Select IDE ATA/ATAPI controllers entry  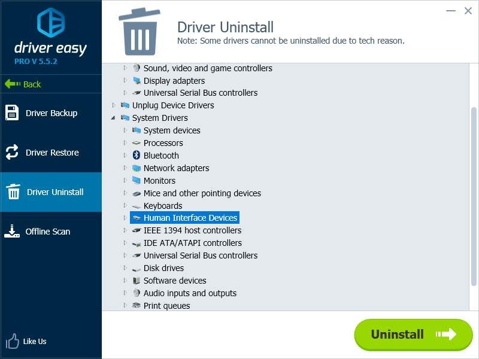point(192,243)
